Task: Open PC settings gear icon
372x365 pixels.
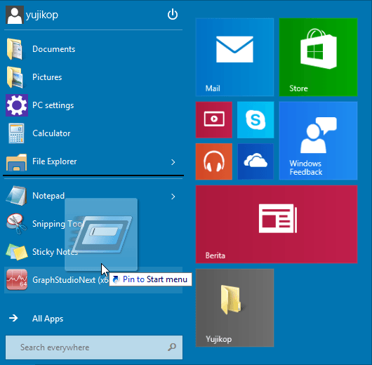Action: pos(17,105)
